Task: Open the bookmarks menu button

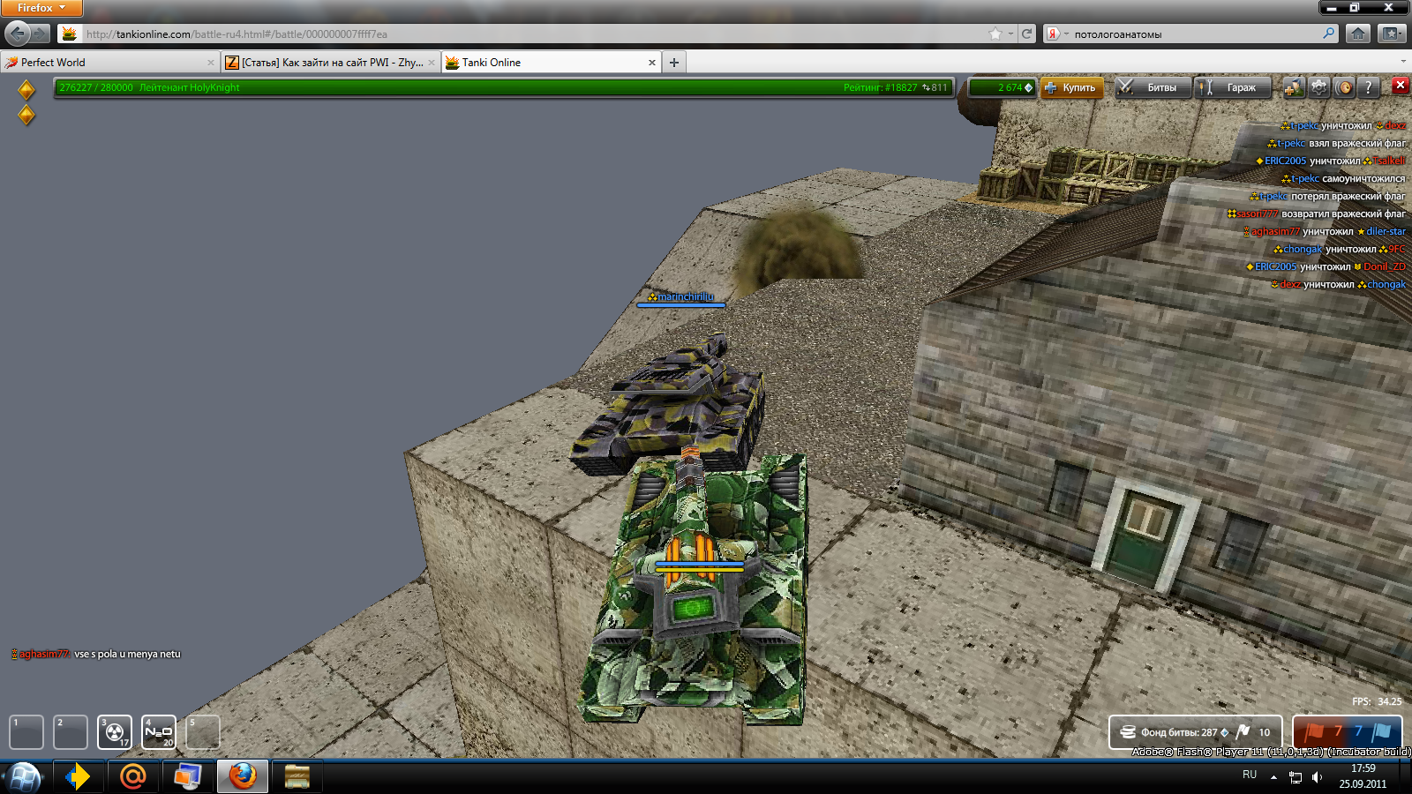Action: (x=1392, y=34)
